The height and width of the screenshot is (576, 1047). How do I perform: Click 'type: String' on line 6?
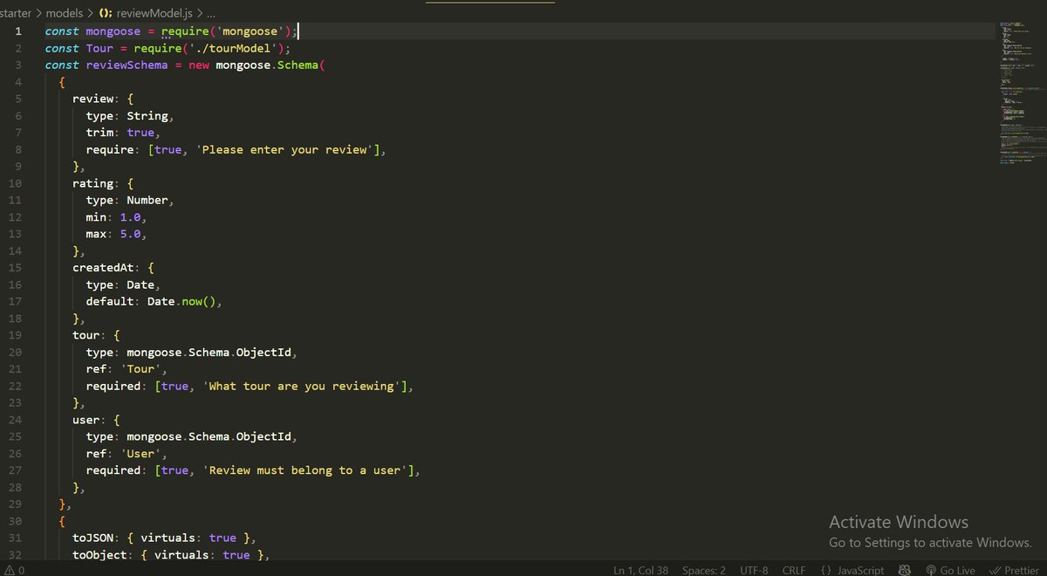tap(129, 115)
